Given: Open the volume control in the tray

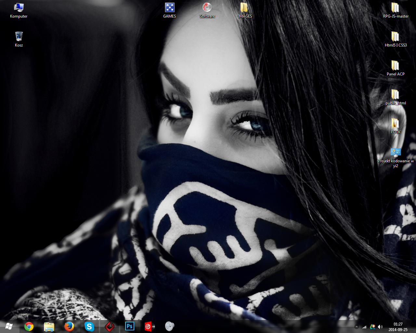Looking at the screenshot, I should 380,327.
